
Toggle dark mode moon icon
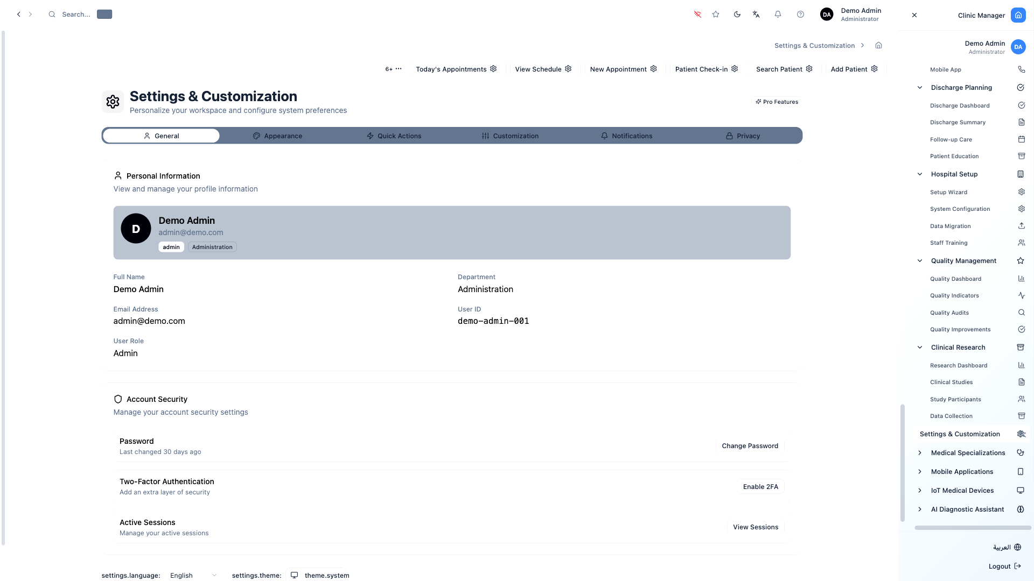[x=737, y=15]
